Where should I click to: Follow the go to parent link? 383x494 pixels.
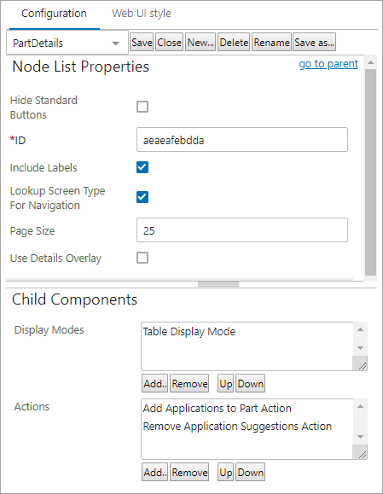pyautogui.click(x=328, y=64)
